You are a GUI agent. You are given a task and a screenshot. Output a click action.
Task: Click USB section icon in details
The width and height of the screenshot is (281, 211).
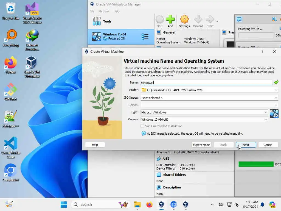[x=159, y=159]
